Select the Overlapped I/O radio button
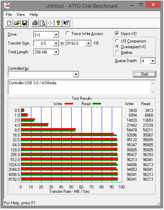 point(117,47)
